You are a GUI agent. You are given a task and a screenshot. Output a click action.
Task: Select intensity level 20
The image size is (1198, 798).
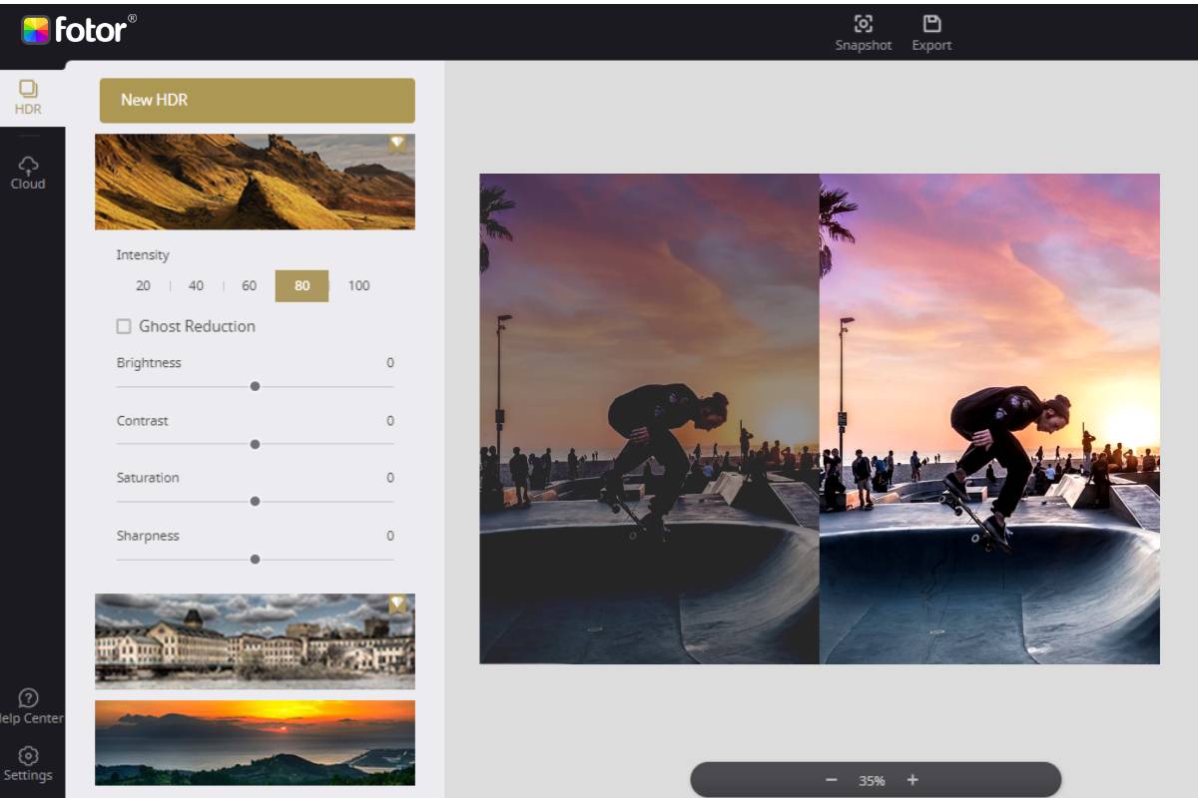click(143, 285)
